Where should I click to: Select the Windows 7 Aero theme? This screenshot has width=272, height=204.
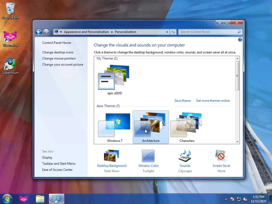coord(114,127)
